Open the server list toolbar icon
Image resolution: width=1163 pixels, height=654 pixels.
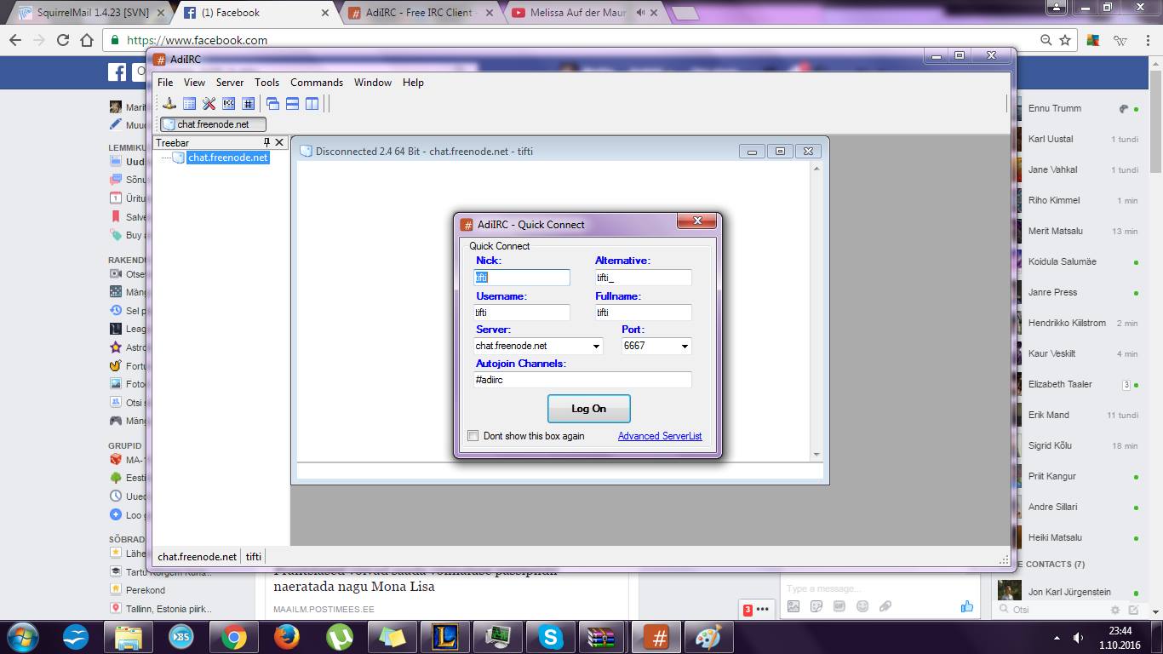click(189, 104)
